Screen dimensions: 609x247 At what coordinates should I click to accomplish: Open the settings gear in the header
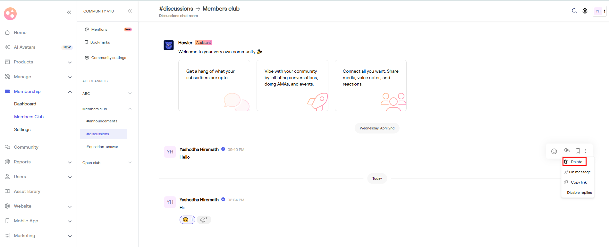point(585,11)
